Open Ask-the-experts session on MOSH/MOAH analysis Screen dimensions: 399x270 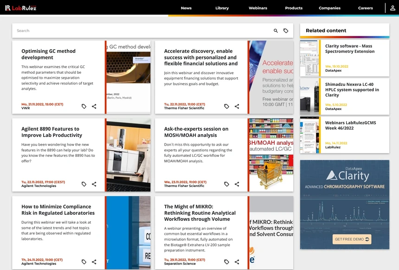196,132
